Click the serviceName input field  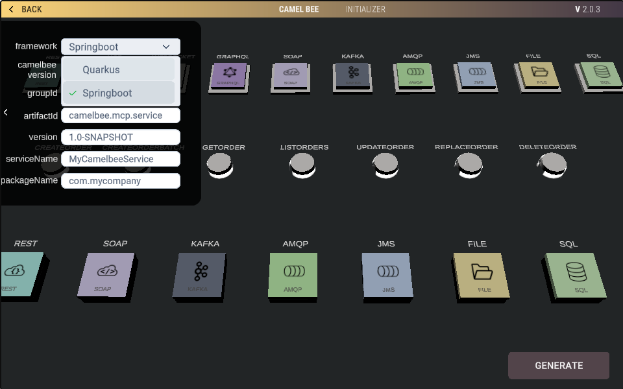click(120, 159)
